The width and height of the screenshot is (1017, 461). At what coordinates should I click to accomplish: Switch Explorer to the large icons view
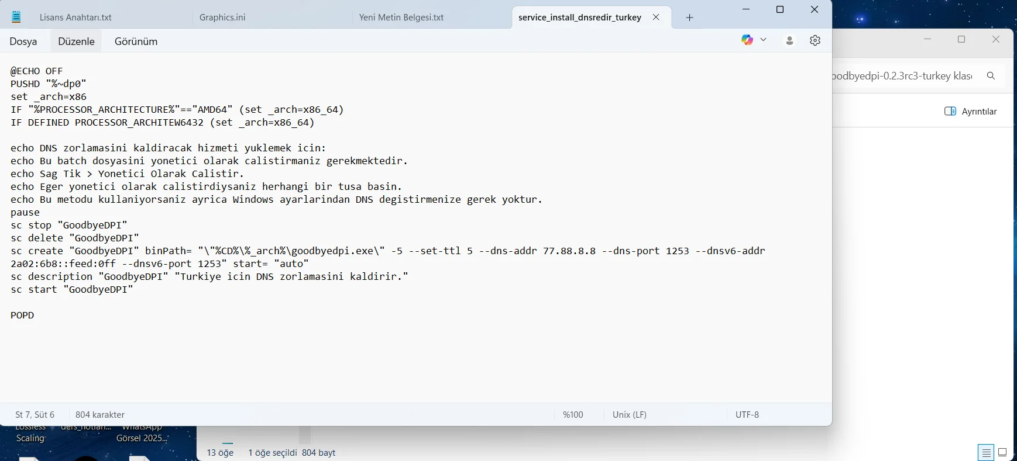click(1002, 453)
